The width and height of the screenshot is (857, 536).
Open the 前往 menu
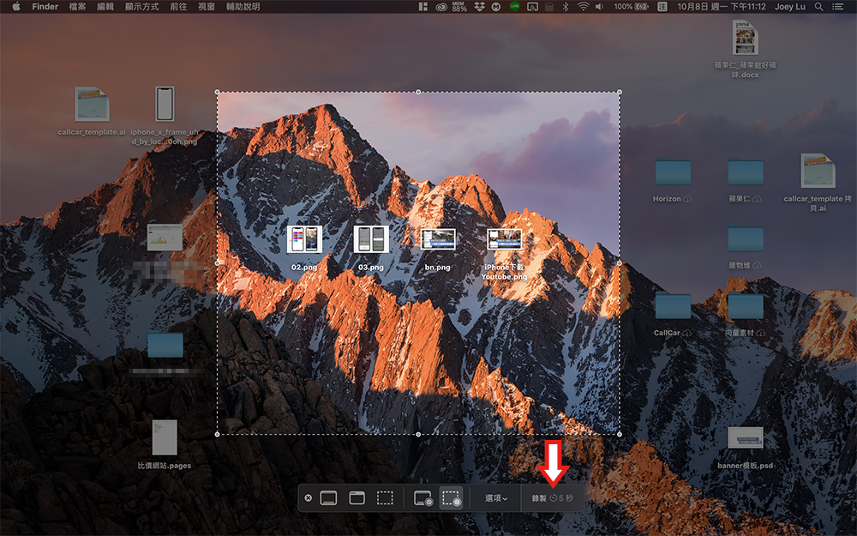(x=178, y=7)
